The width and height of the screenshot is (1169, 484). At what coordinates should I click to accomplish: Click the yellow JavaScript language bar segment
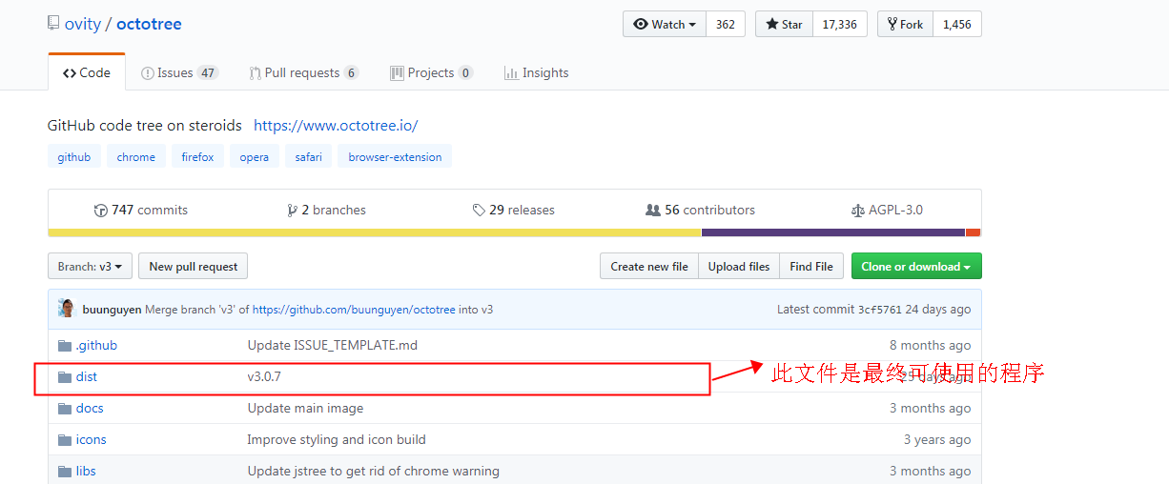(375, 232)
